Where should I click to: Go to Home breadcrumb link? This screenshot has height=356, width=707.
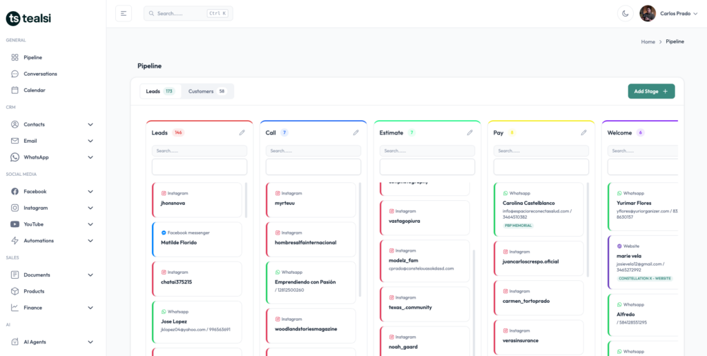click(x=648, y=42)
